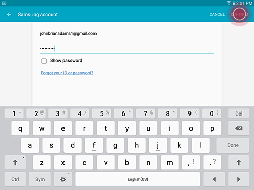
Task: Open the Sym symbols keyboard
Action: (x=40, y=179)
